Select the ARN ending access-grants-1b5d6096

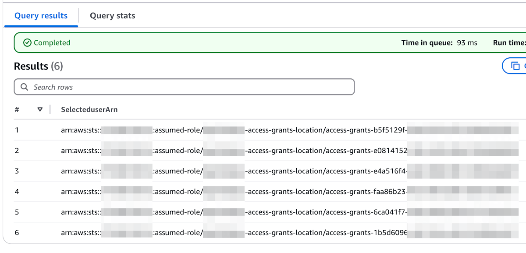tap(289, 233)
